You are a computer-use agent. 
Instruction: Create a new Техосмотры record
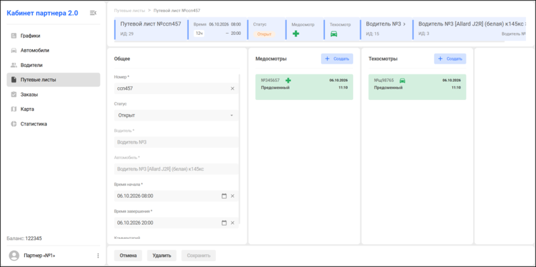tap(450, 59)
